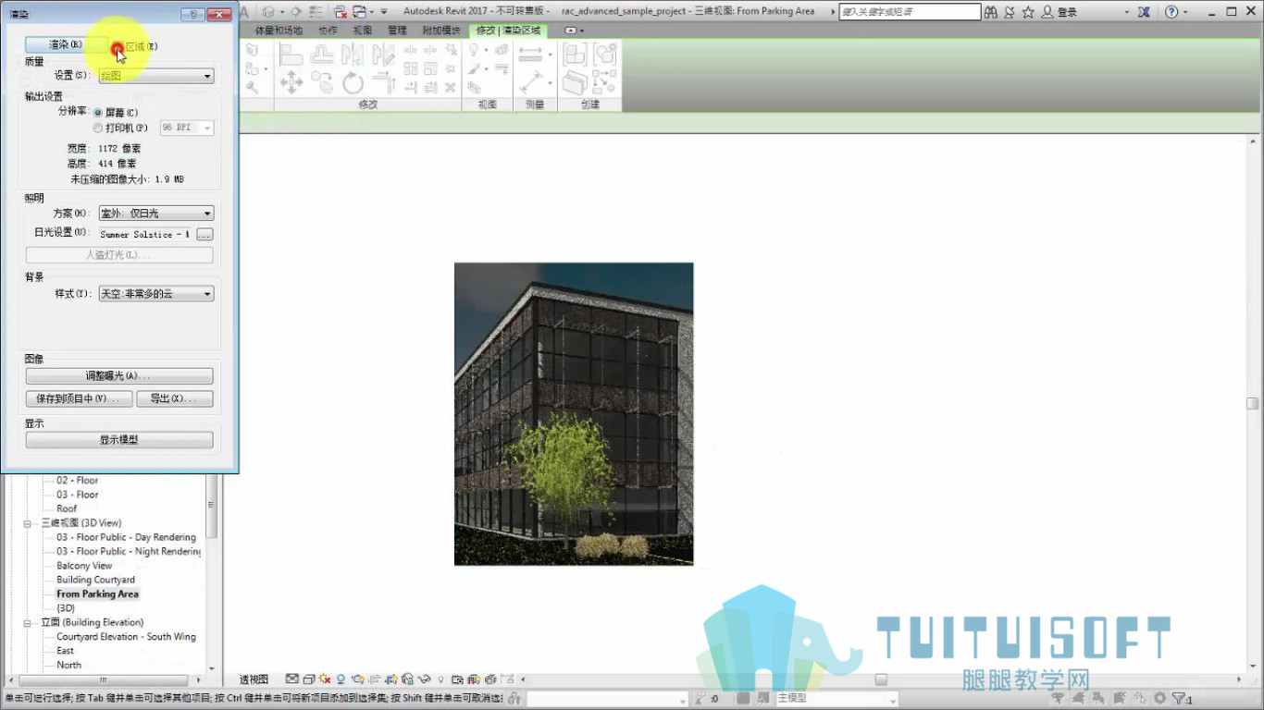This screenshot has width=1264, height=710.
Task: Open the 协作 ribbon tab
Action: (x=328, y=31)
